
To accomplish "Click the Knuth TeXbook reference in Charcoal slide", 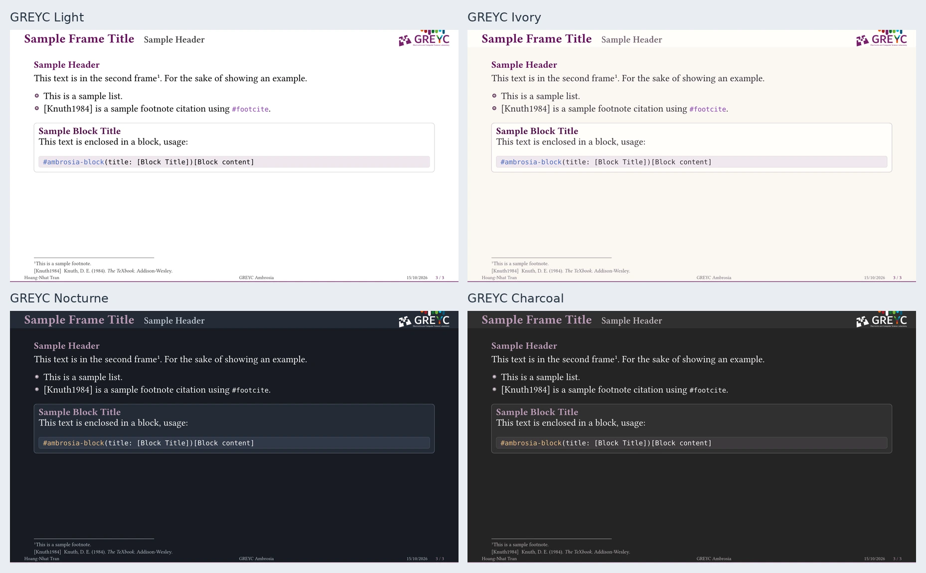I will pos(561,552).
